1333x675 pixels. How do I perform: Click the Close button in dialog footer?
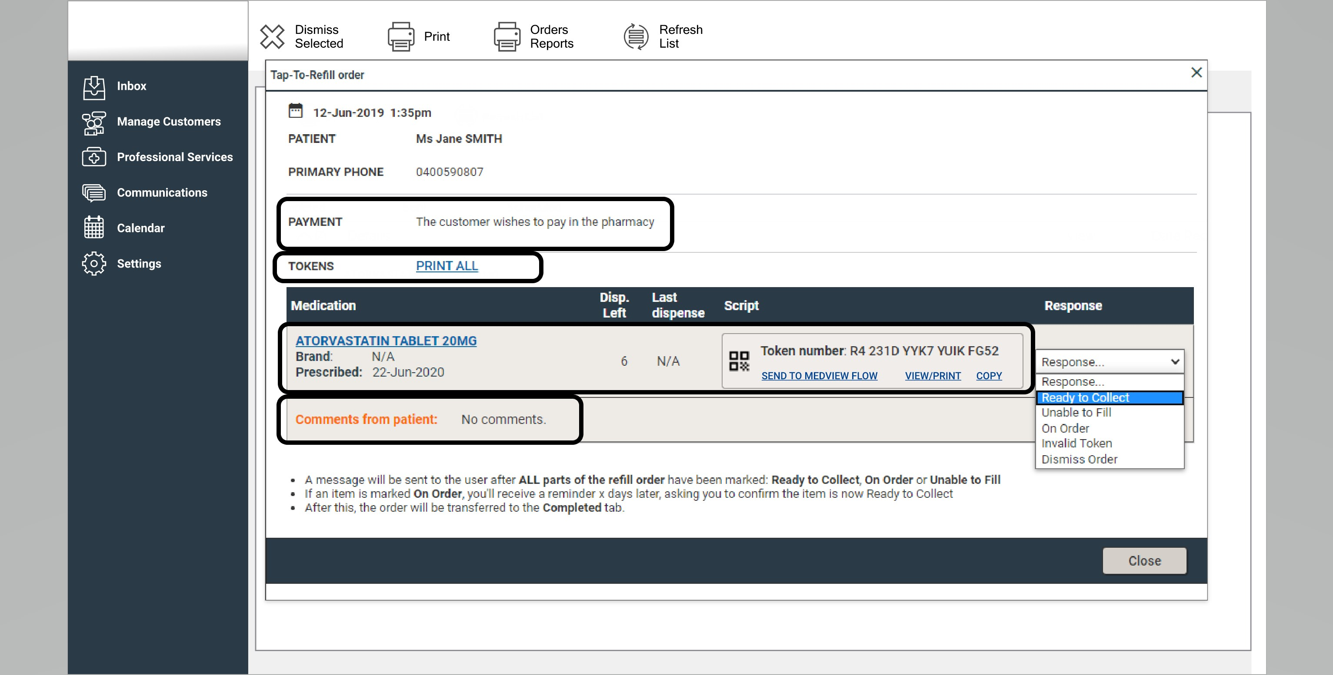(x=1144, y=561)
